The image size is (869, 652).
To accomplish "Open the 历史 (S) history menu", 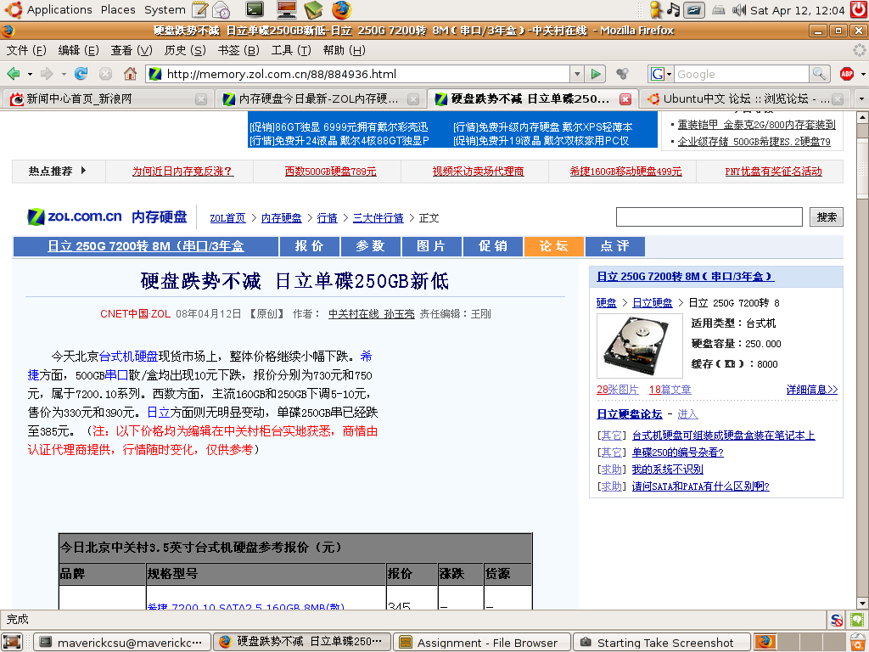I will point(184,50).
